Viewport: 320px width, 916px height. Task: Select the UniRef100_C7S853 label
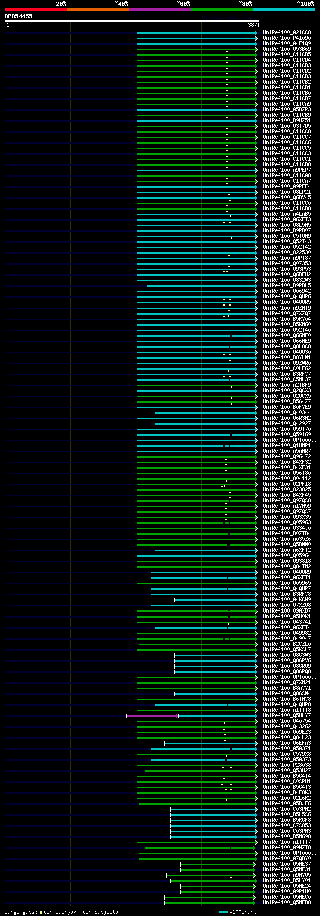[287, 826]
